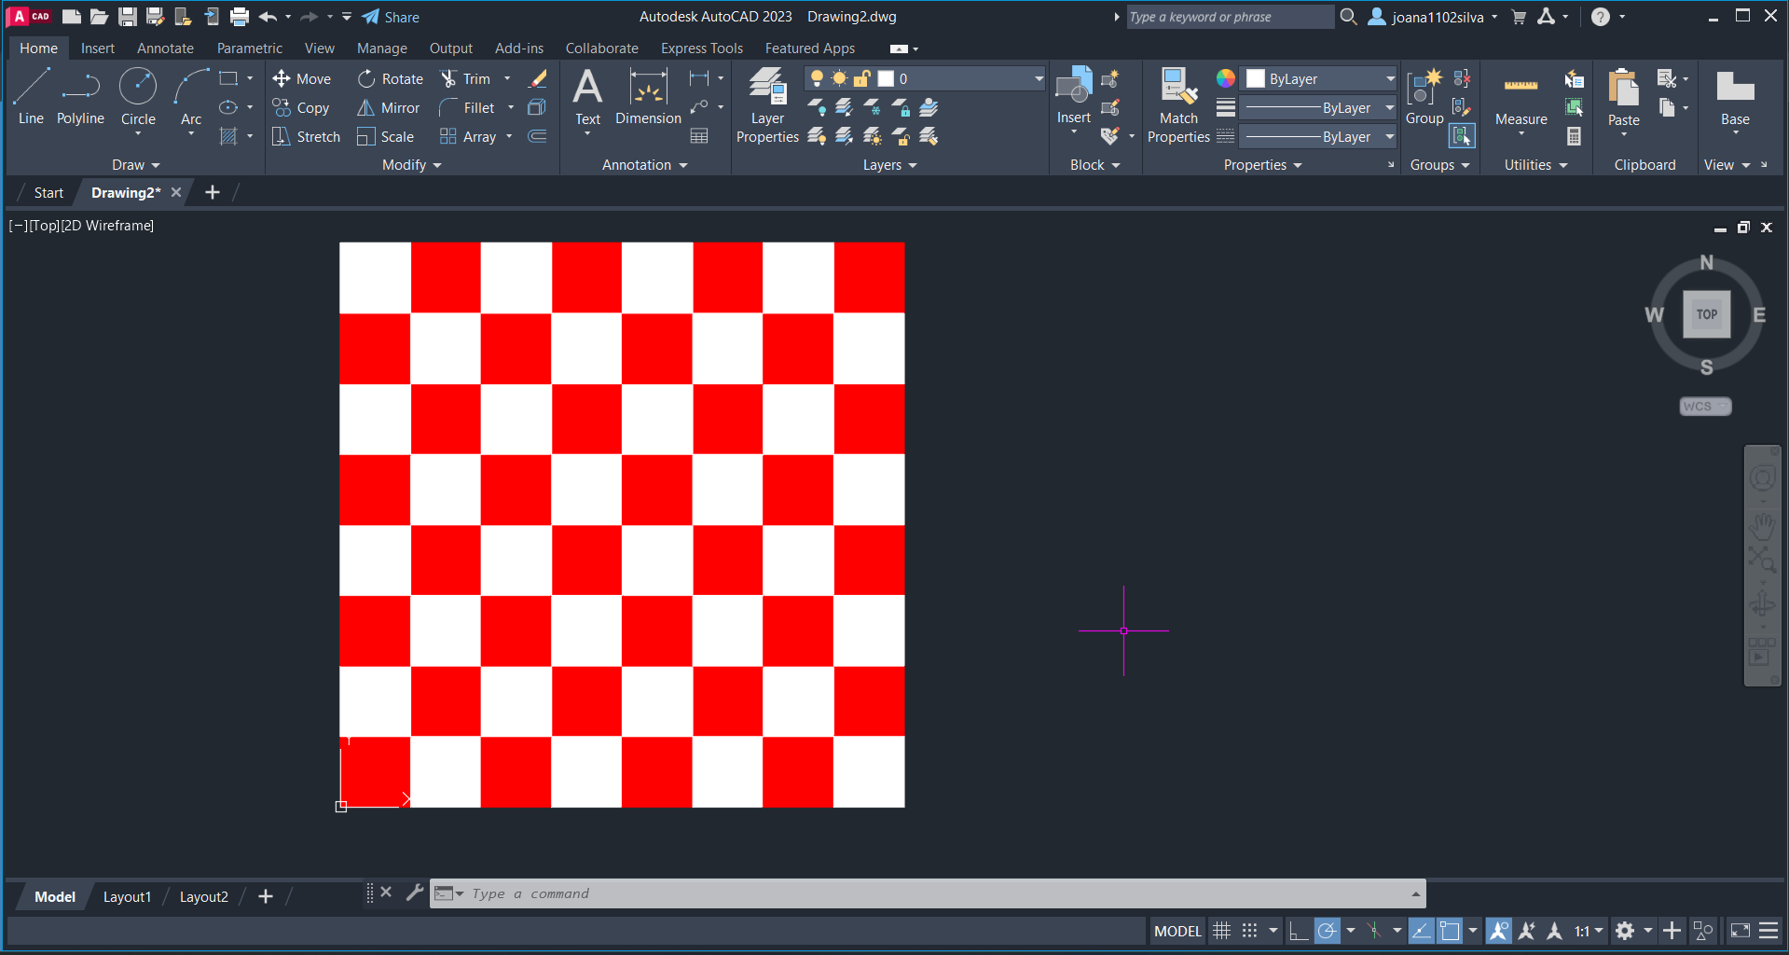Click Share in the title bar
The image size is (1789, 955).
[x=391, y=17]
